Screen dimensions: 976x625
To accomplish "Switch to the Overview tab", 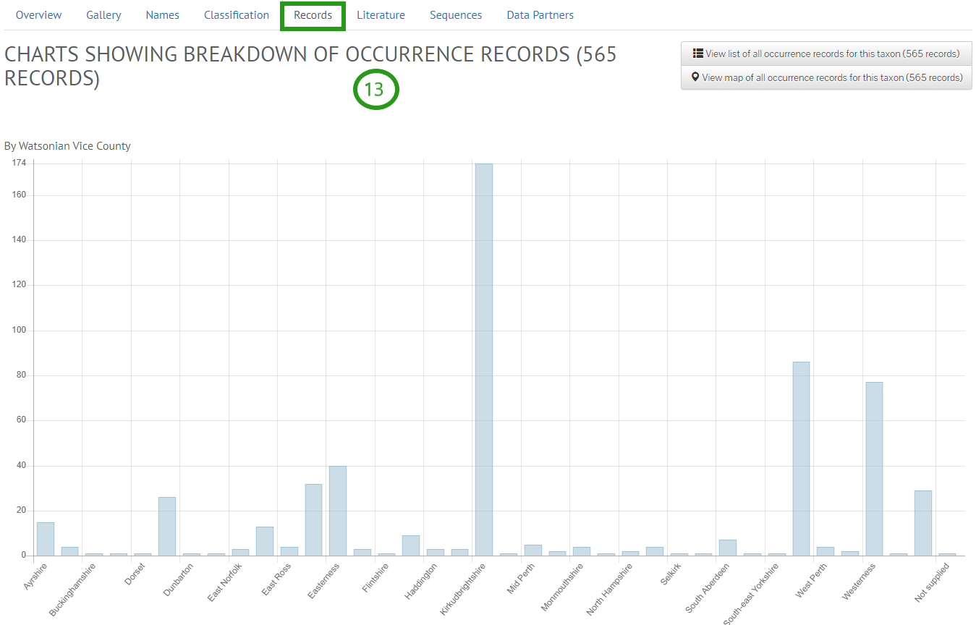I will [38, 14].
